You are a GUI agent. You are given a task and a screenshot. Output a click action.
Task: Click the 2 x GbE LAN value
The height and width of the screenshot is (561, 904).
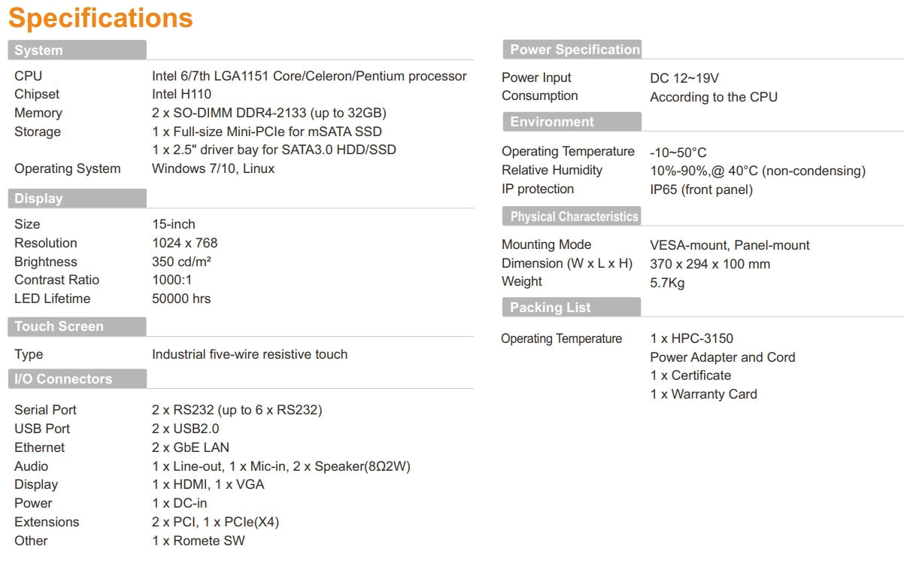coord(190,447)
